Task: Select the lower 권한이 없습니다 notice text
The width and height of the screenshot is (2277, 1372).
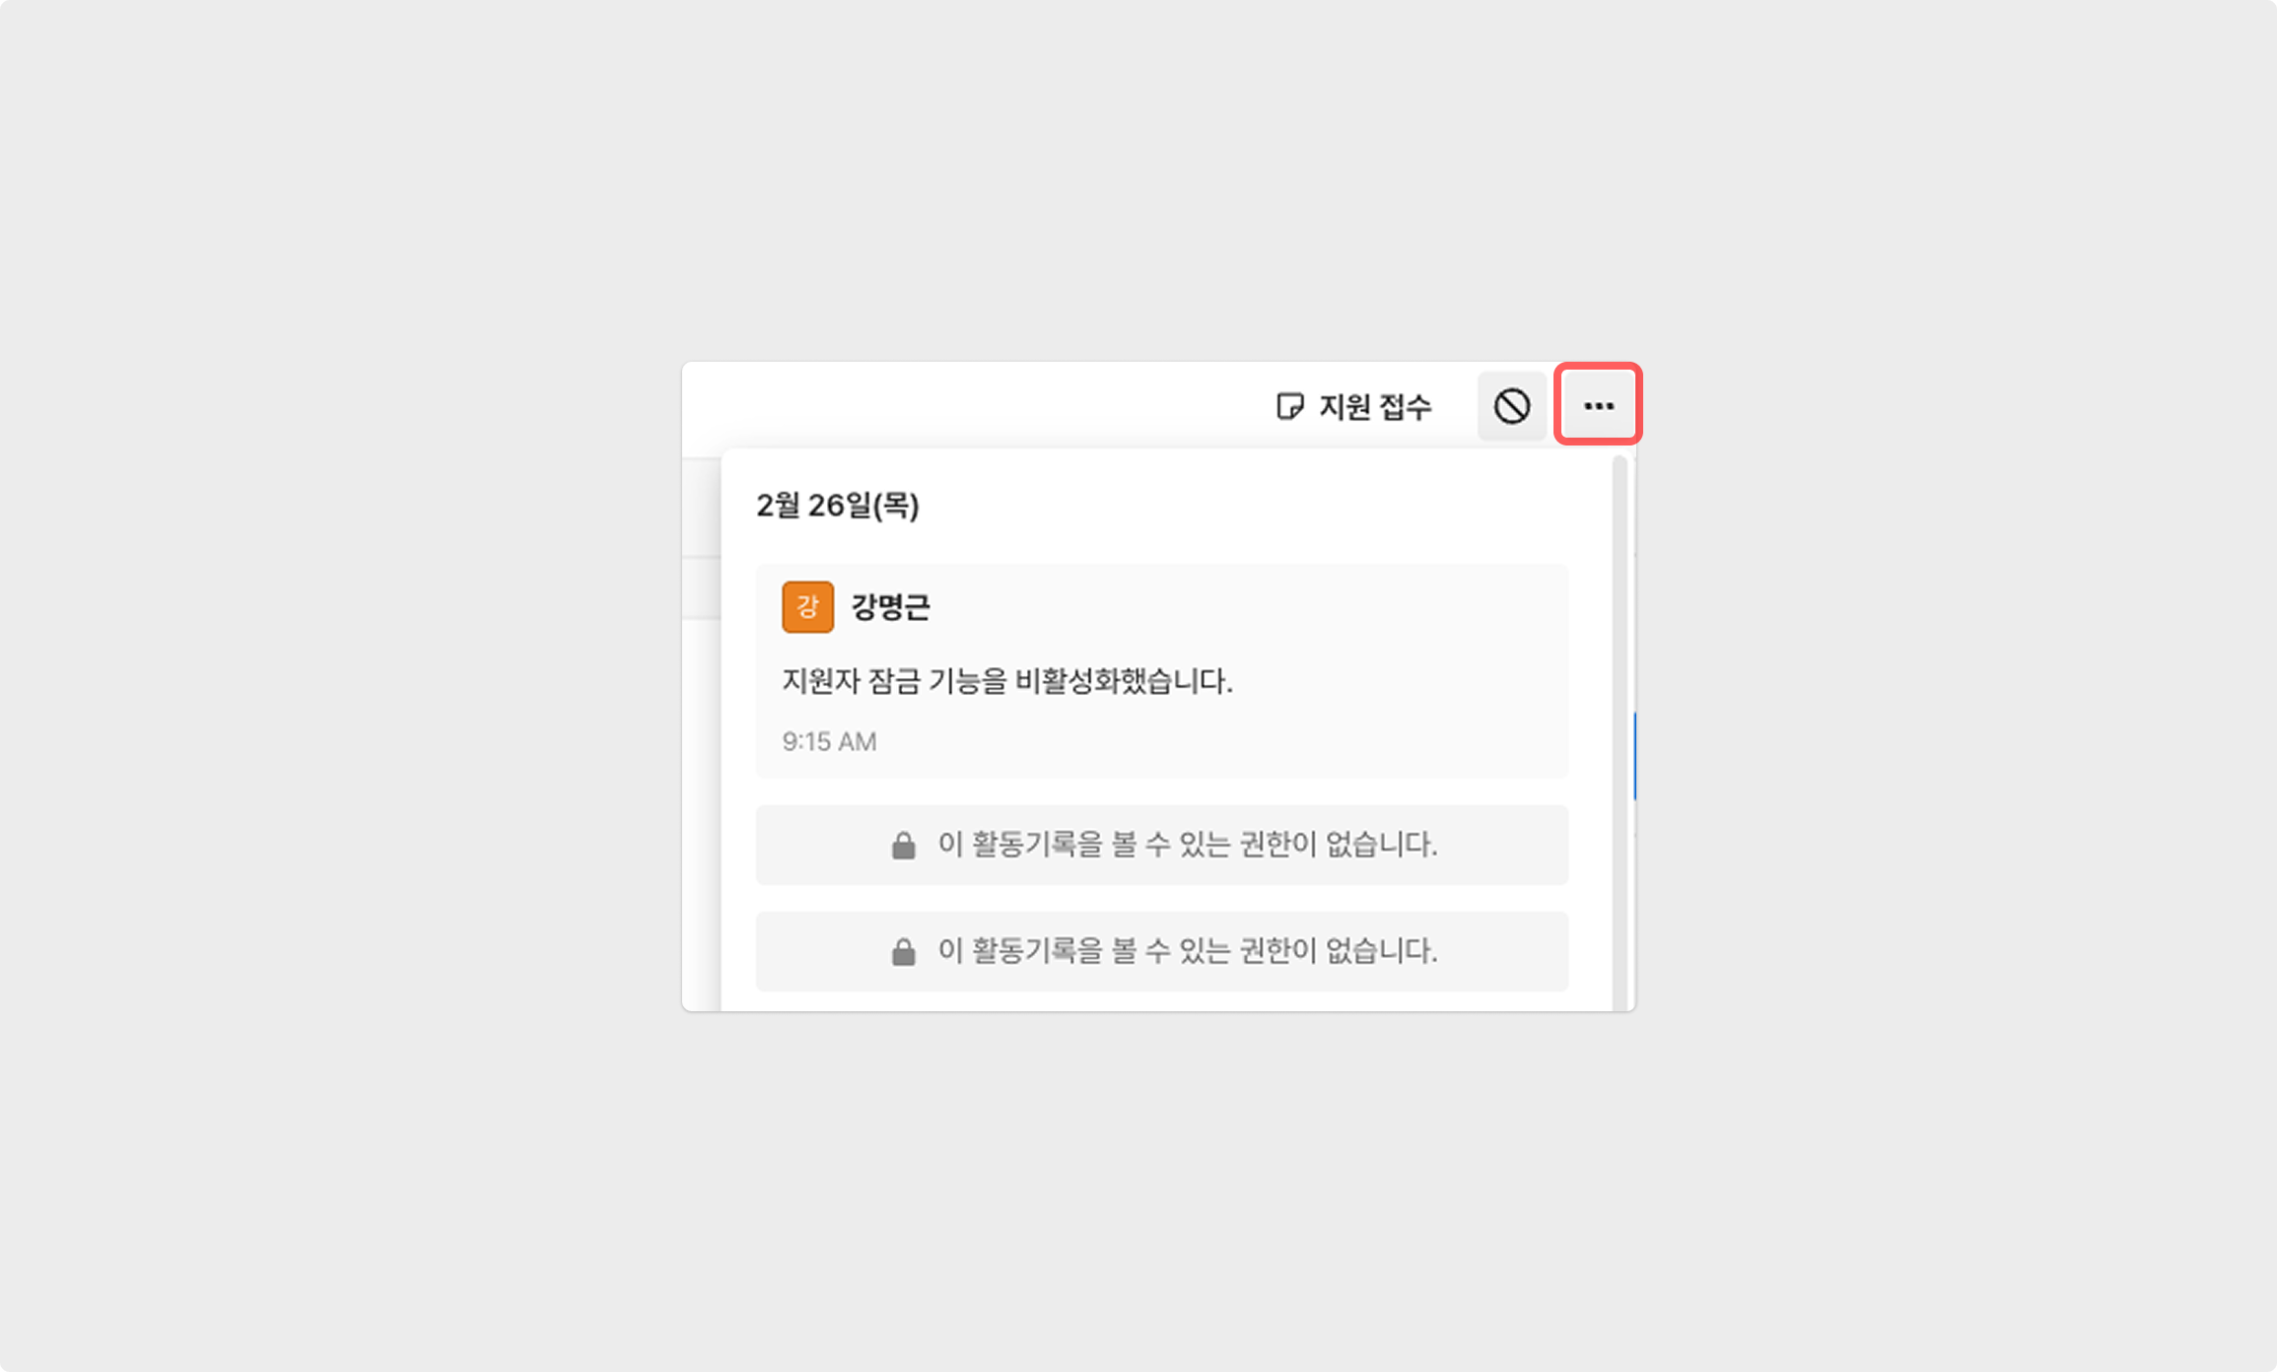Action: pos(1187,950)
